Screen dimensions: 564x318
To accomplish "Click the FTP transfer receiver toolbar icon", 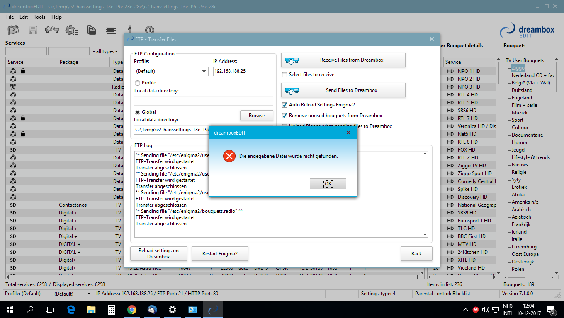I will [x=52, y=30].
